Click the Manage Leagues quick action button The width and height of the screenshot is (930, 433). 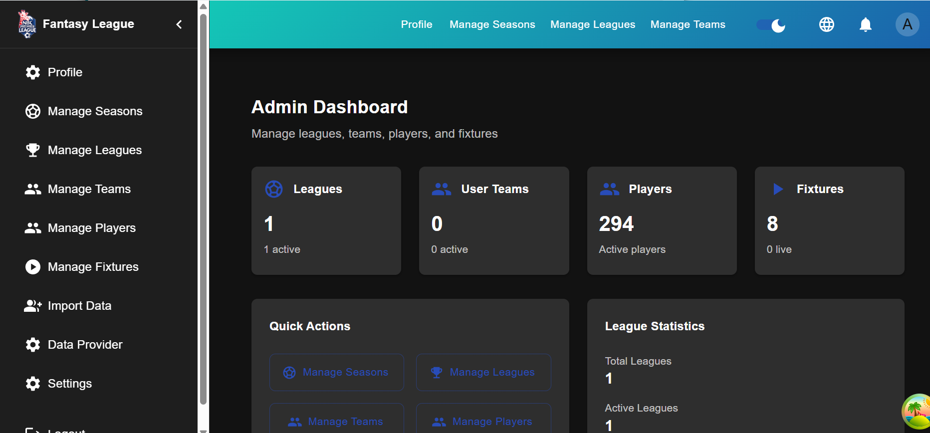483,372
